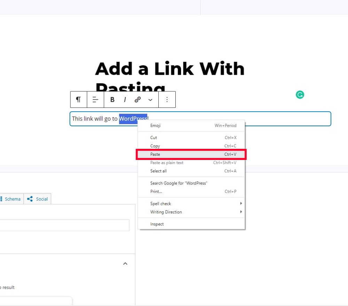Choose Paste as plain text
Image resolution: width=348 pixels, height=306 pixels.
pos(167,162)
